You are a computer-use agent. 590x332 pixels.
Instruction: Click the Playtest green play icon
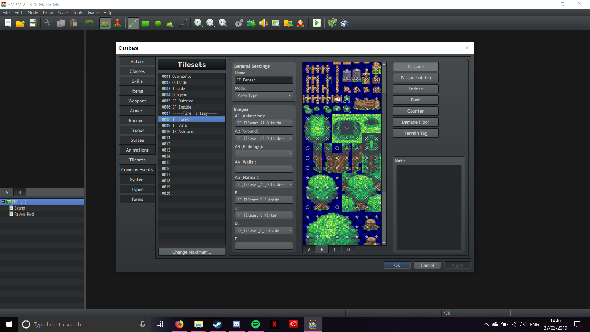coord(316,23)
